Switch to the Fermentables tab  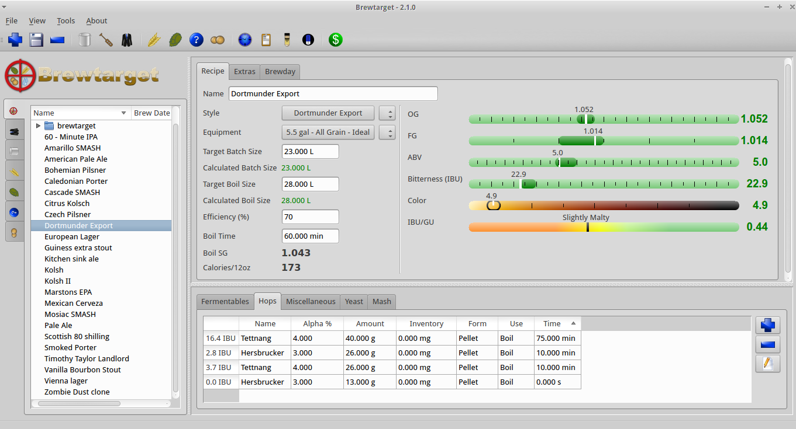[225, 301]
